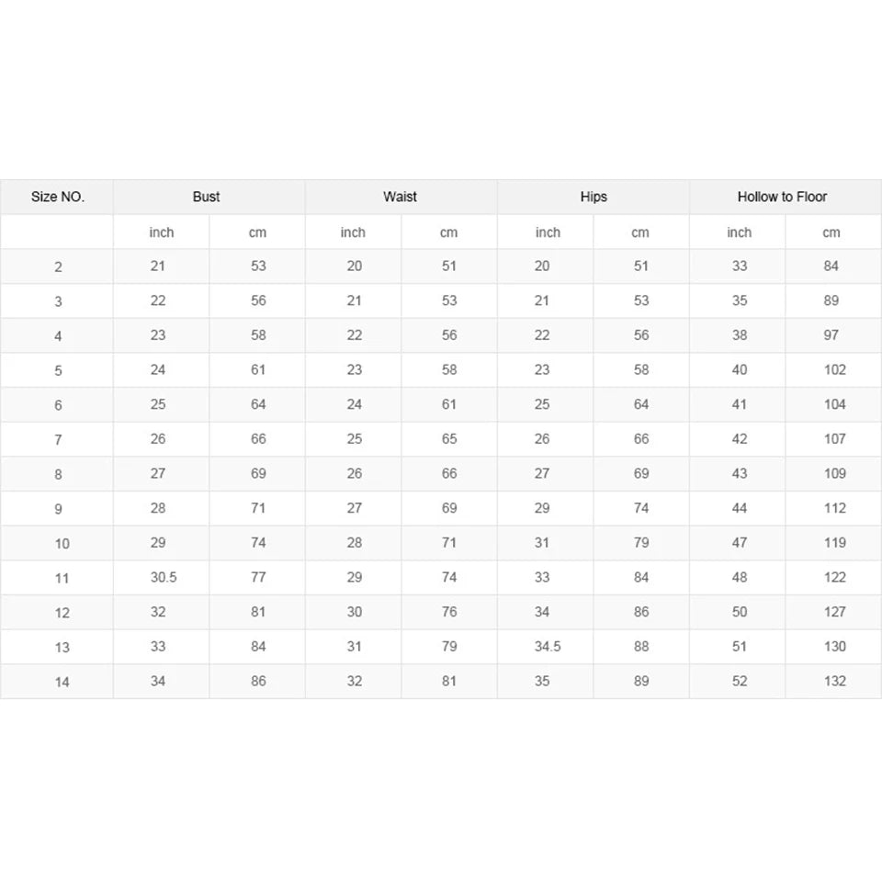
Task: Select the 30.5 inch bust cell
Action: pos(164,578)
